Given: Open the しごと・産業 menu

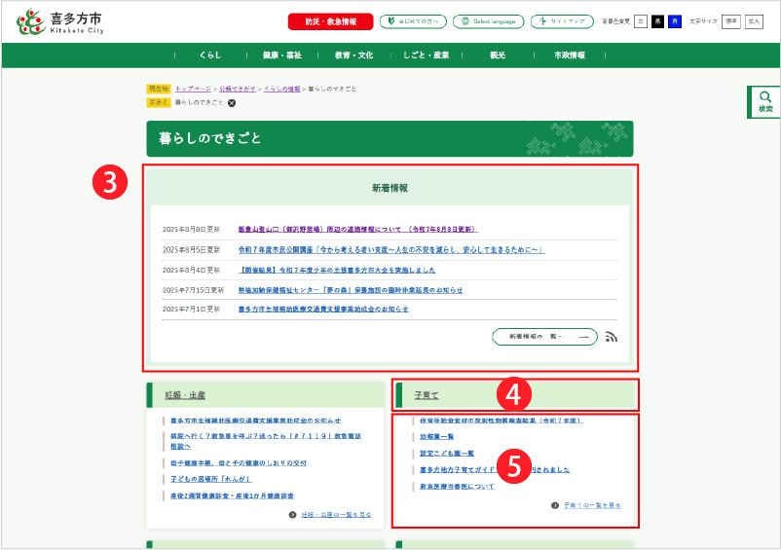Looking at the screenshot, I should (426, 55).
